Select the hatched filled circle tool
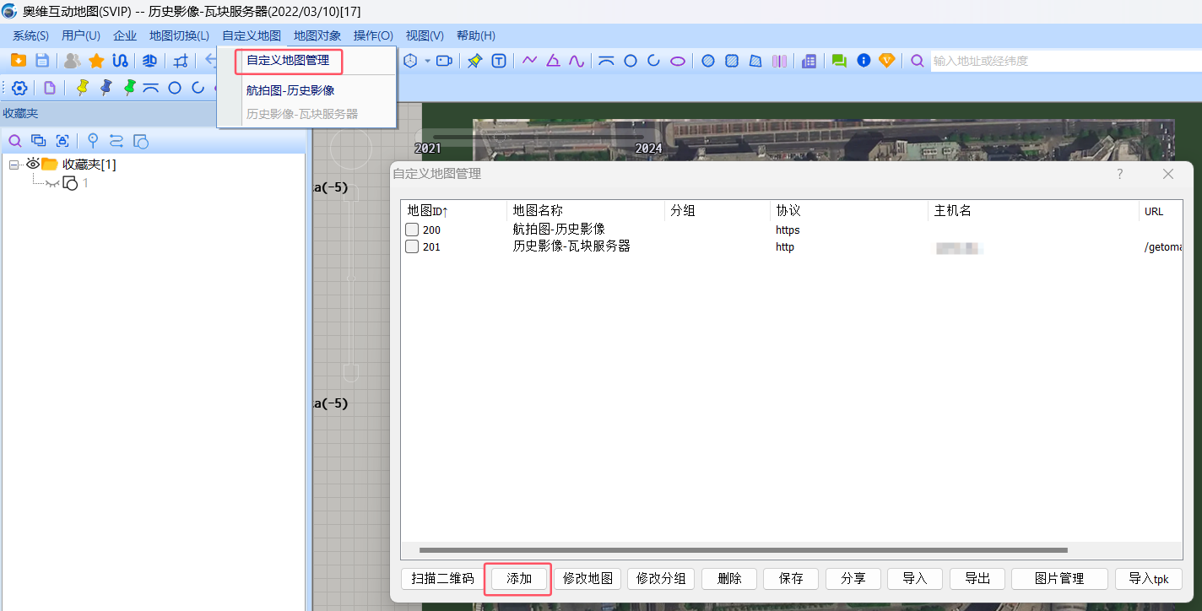The height and width of the screenshot is (611, 1202). tap(708, 61)
